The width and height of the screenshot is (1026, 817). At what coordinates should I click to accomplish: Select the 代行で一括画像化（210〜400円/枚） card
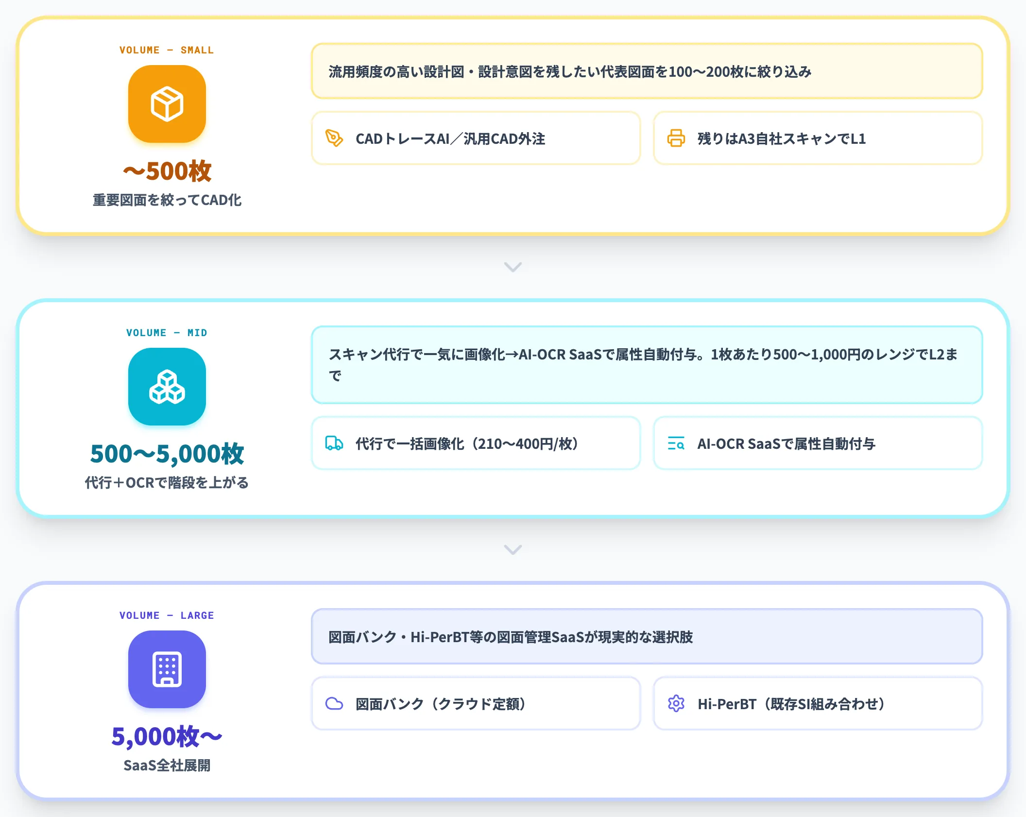coord(476,443)
